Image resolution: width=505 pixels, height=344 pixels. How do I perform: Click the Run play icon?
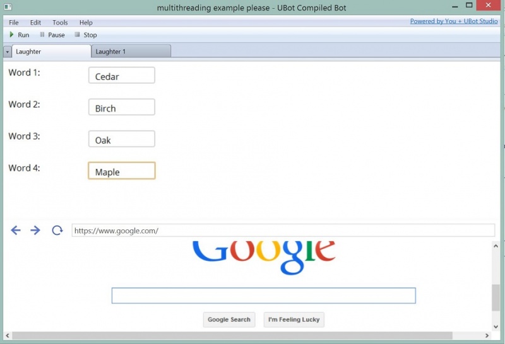tap(11, 35)
